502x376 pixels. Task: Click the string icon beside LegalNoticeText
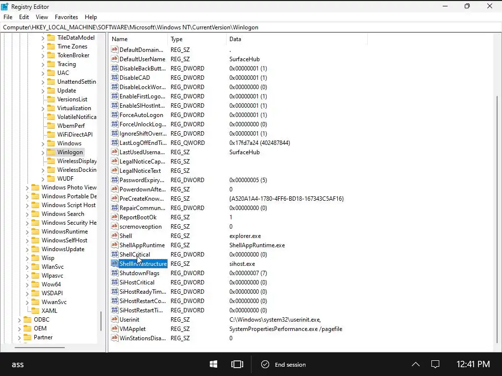coord(115,170)
